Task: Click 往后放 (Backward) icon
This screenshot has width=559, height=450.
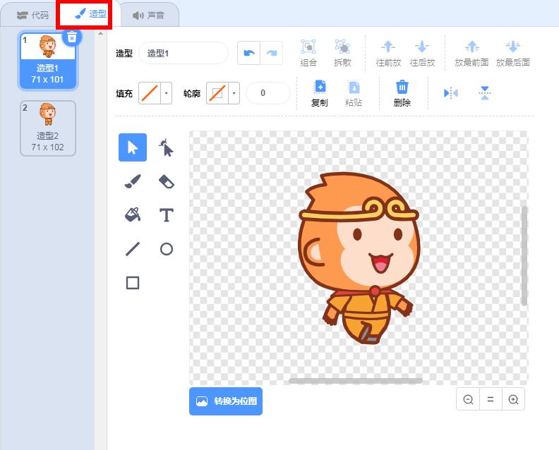Action: [x=422, y=47]
